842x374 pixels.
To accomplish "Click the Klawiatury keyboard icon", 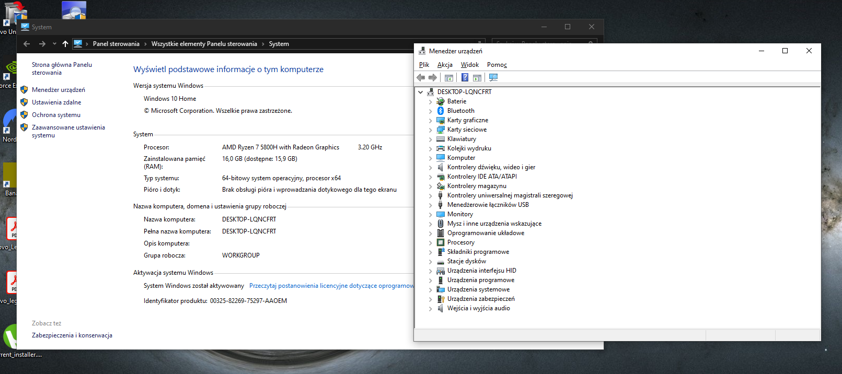I will tap(441, 139).
